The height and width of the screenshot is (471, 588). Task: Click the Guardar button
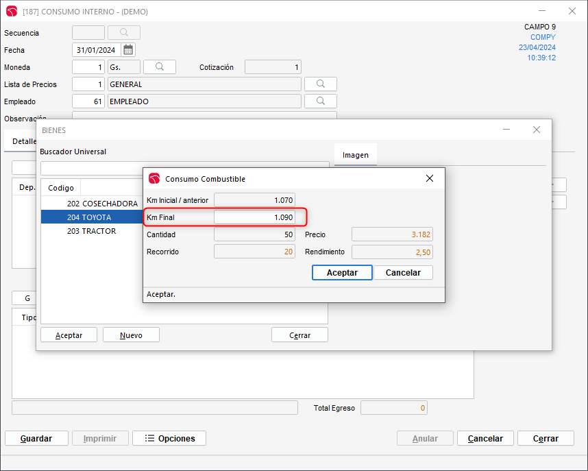pos(36,439)
